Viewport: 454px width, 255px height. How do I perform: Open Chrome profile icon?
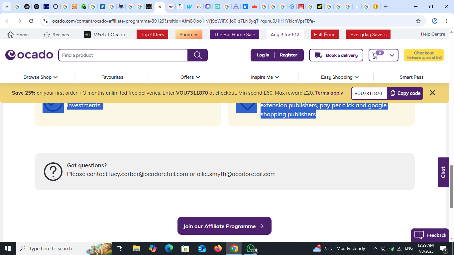pos(435,21)
